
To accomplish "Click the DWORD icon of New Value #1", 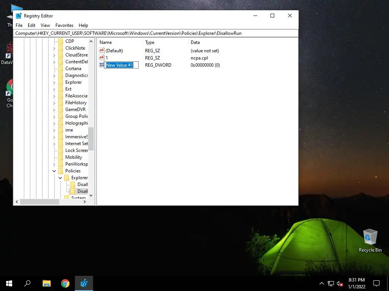I will 101,65.
